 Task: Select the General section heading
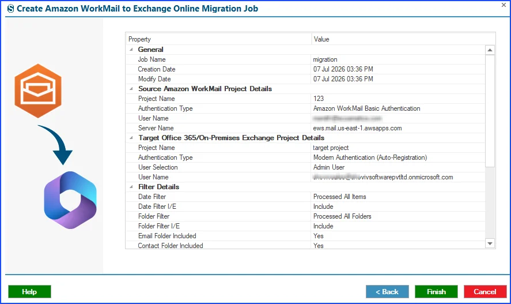[150, 50]
